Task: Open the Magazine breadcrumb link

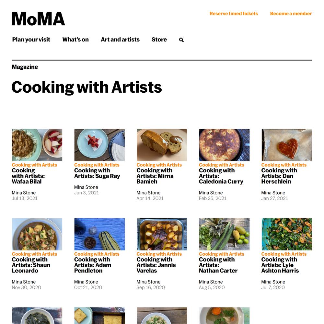Action: pyautogui.click(x=25, y=67)
